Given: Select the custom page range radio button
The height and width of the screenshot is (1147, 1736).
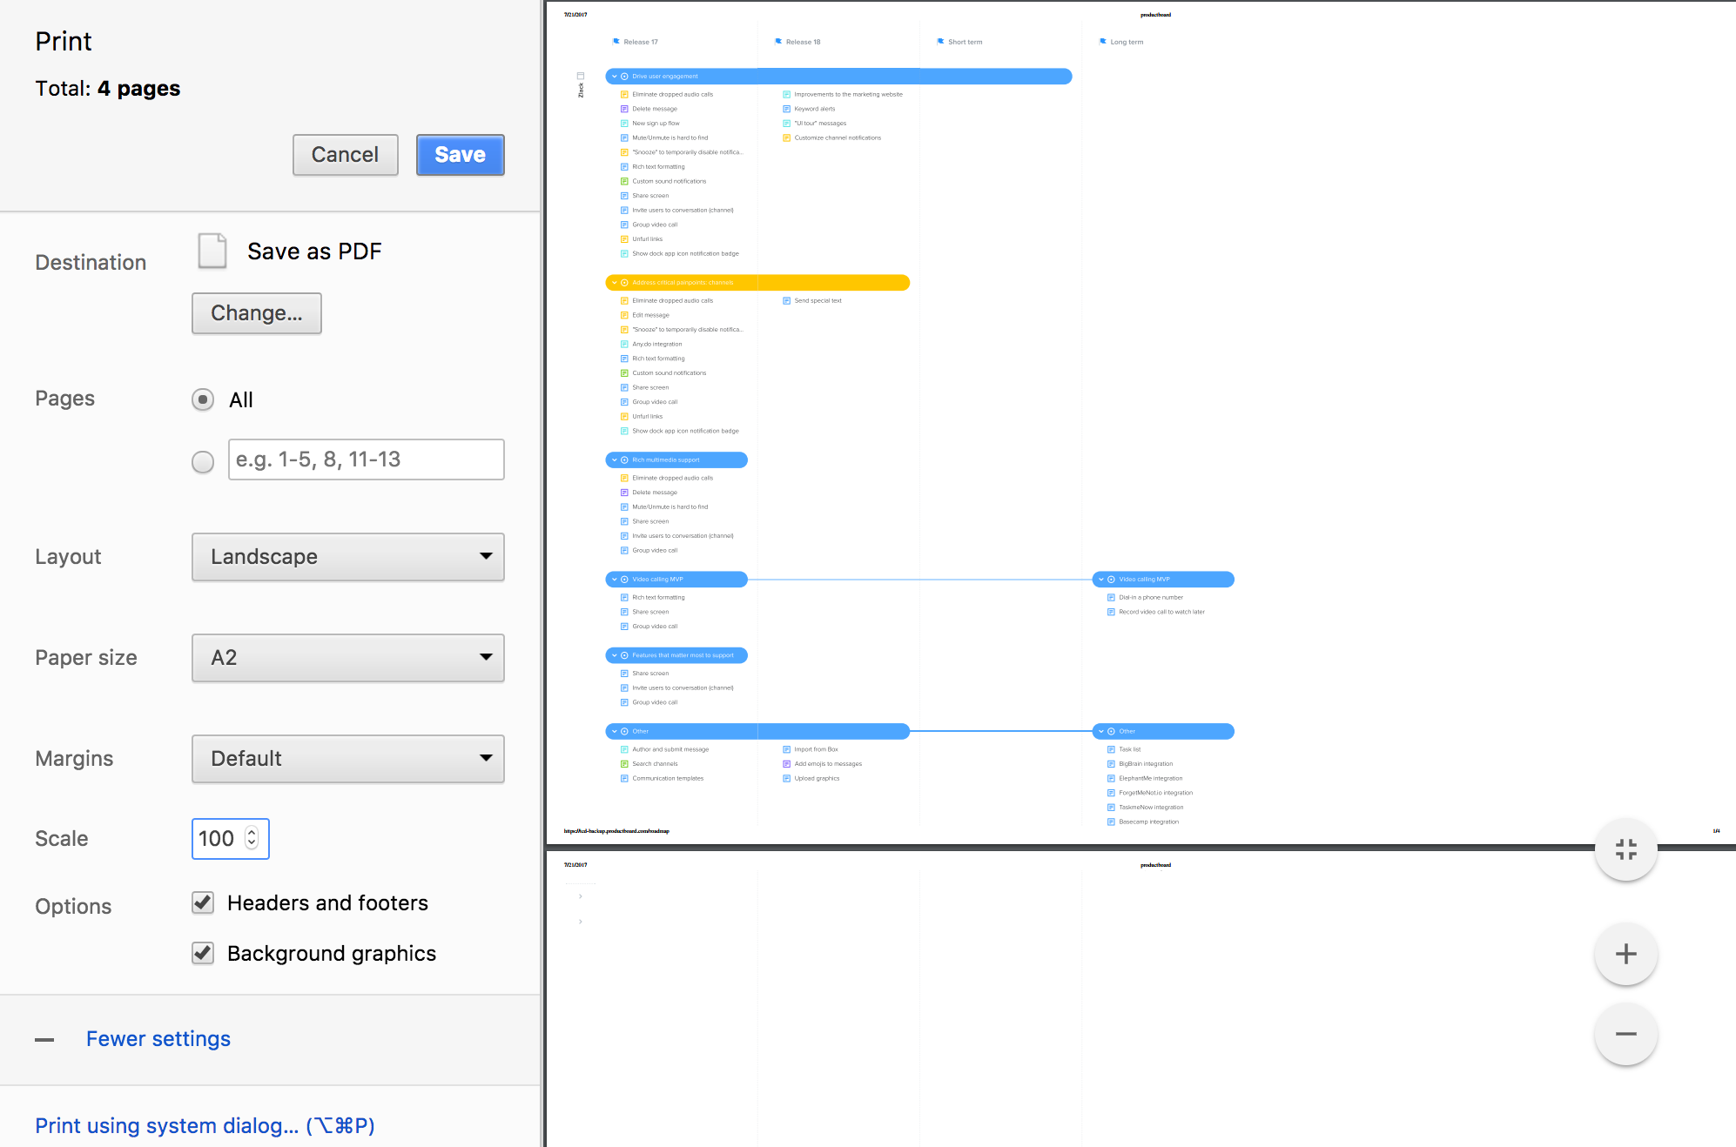Looking at the screenshot, I should point(203,461).
